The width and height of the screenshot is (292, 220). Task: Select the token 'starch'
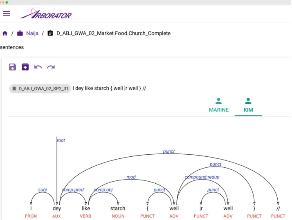[118, 209]
